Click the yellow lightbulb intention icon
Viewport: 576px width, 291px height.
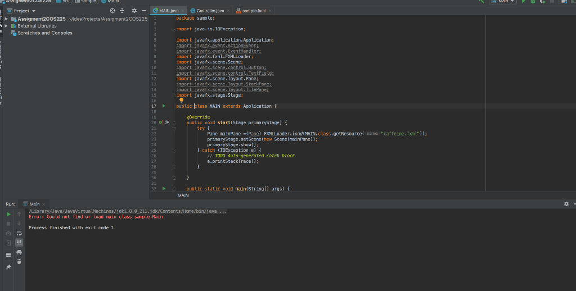[182, 100]
